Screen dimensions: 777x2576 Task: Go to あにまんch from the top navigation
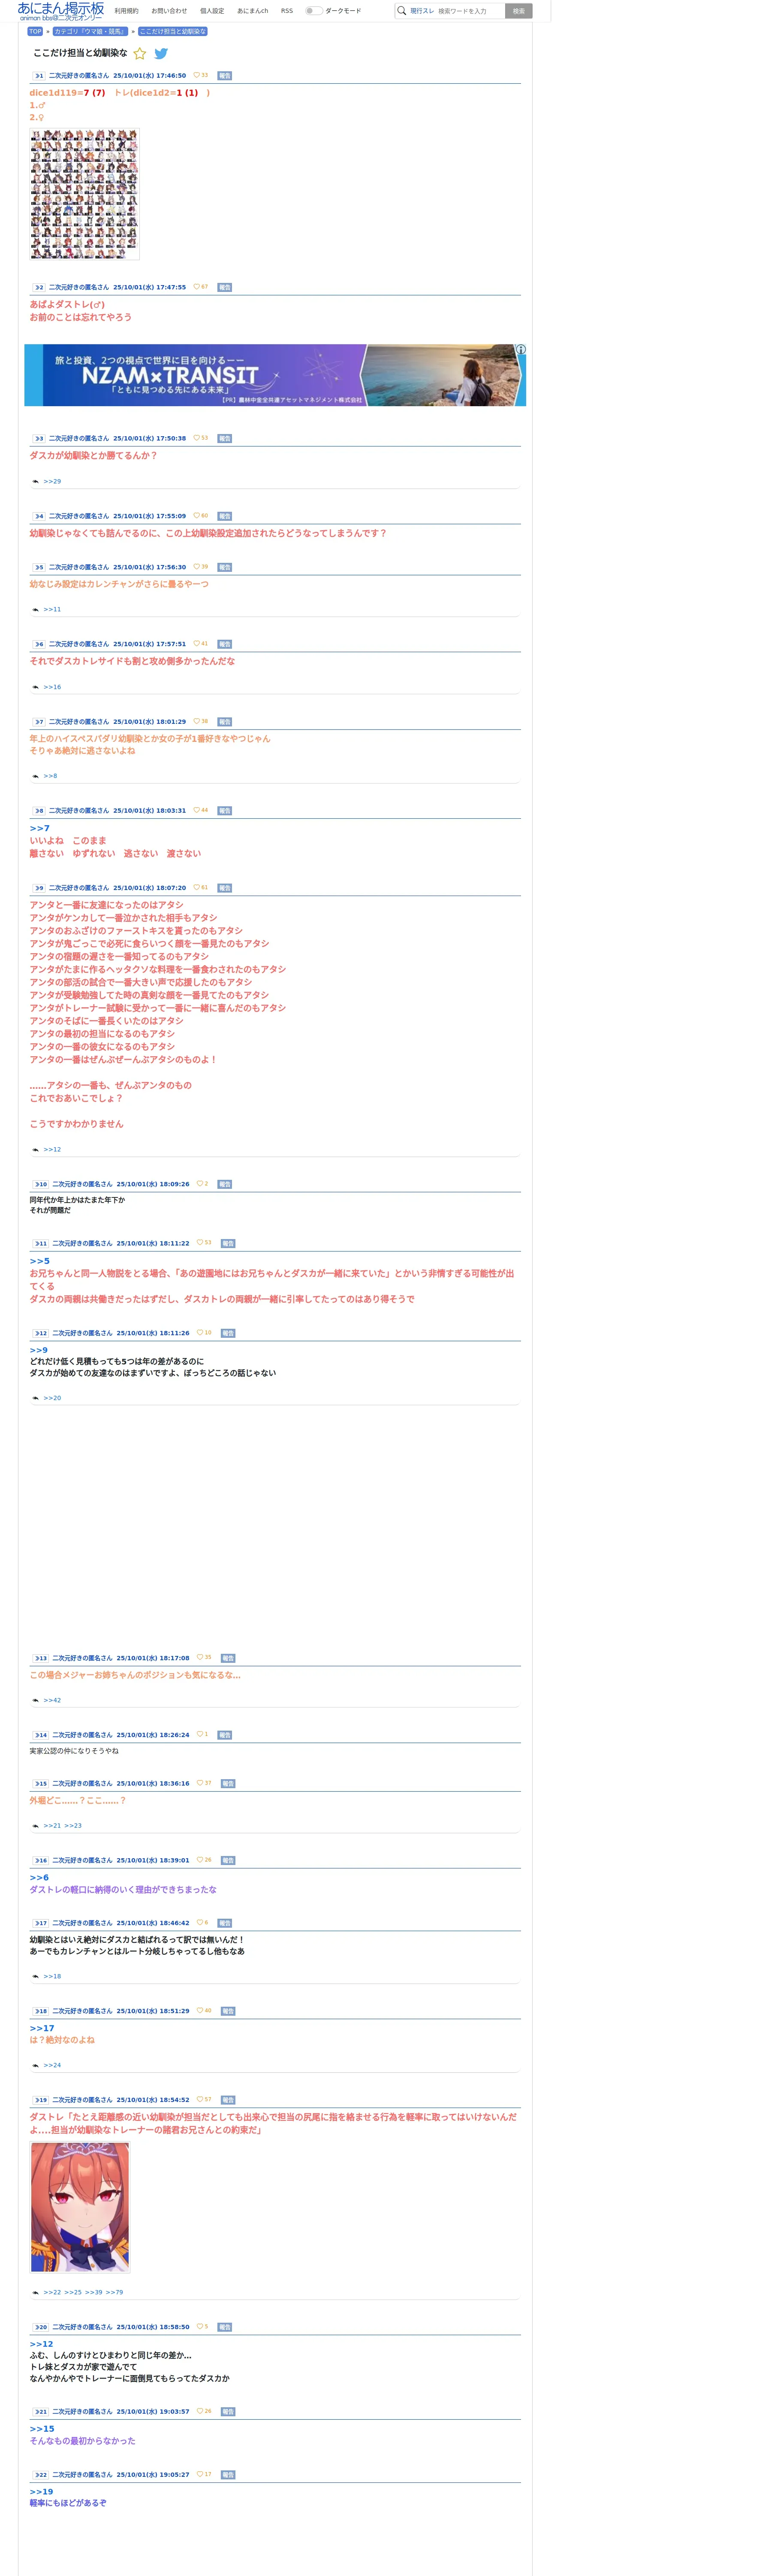click(x=253, y=11)
